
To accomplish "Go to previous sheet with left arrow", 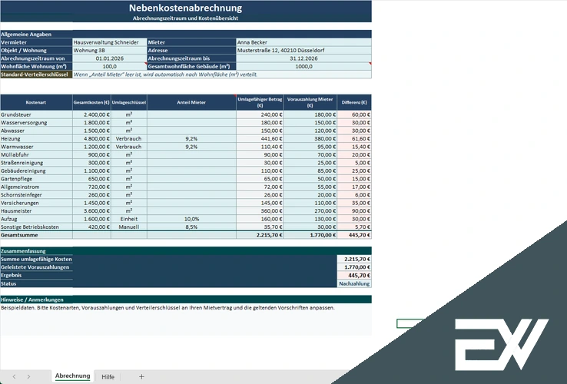I will tap(14, 377).
